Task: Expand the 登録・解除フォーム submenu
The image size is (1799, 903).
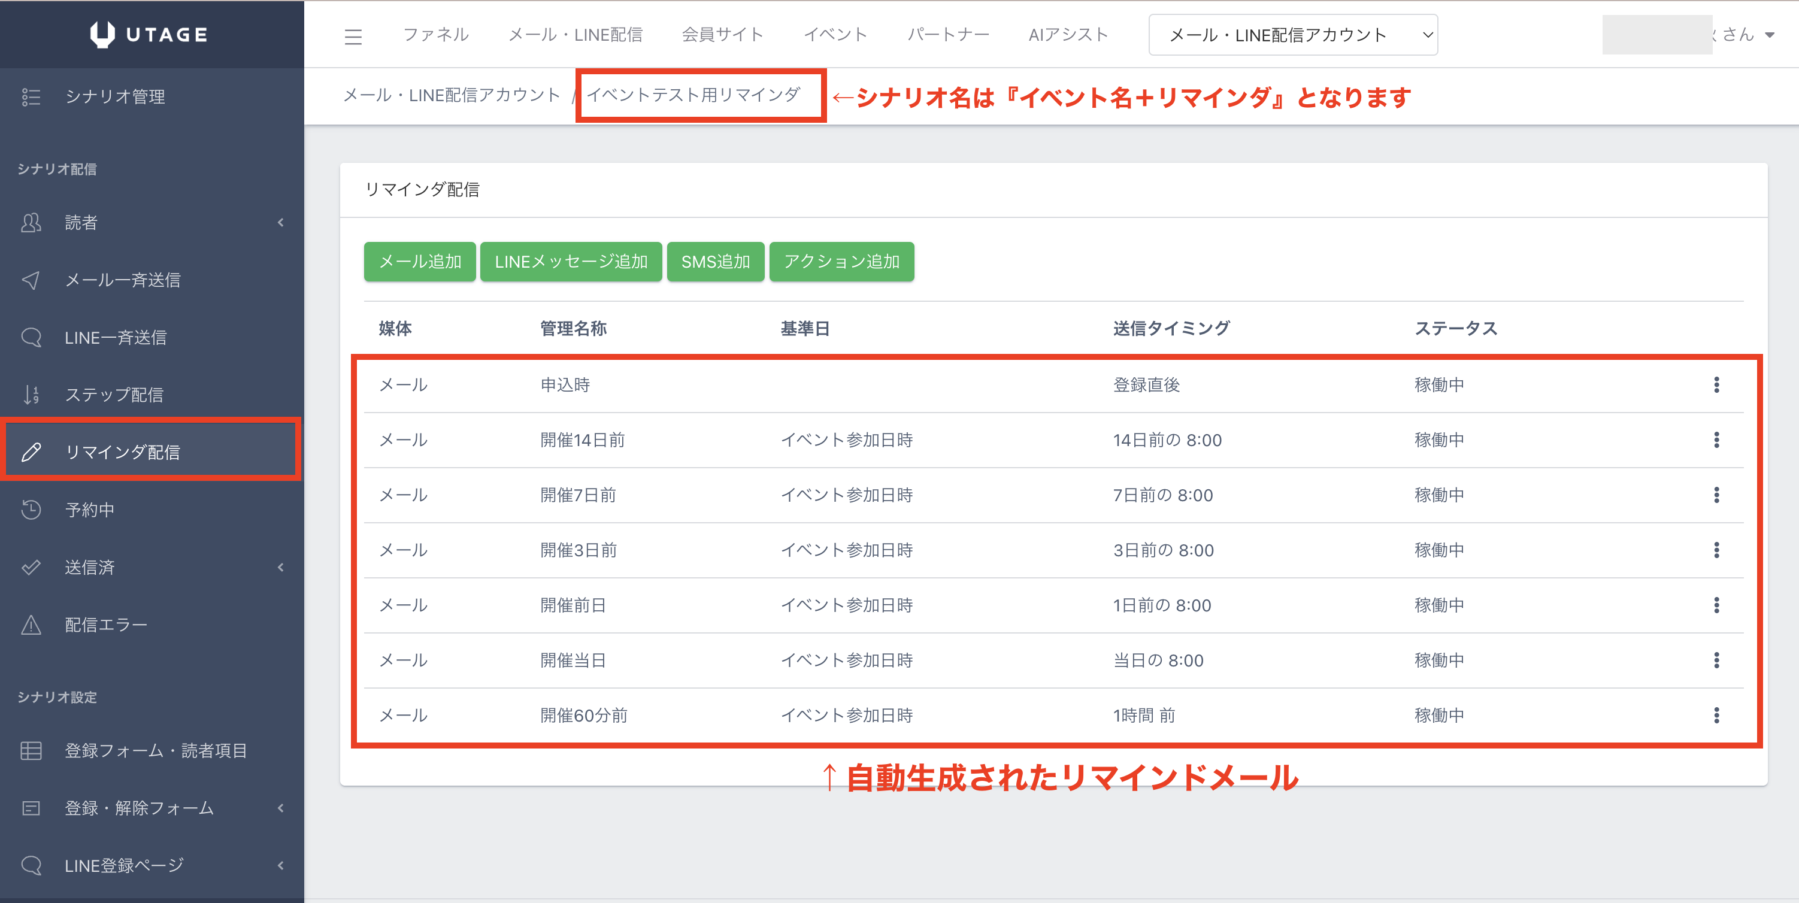Action: click(280, 808)
